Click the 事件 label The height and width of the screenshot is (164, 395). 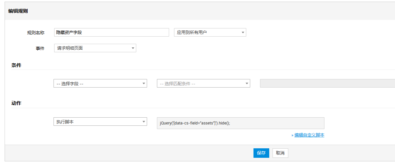40,48
